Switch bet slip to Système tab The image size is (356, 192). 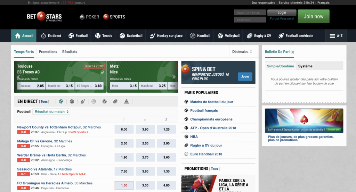click(305, 66)
